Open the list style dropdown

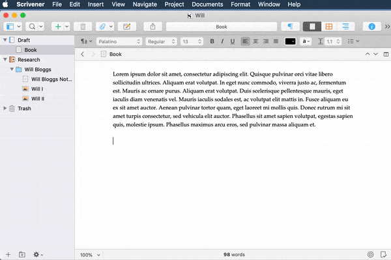[353, 42]
